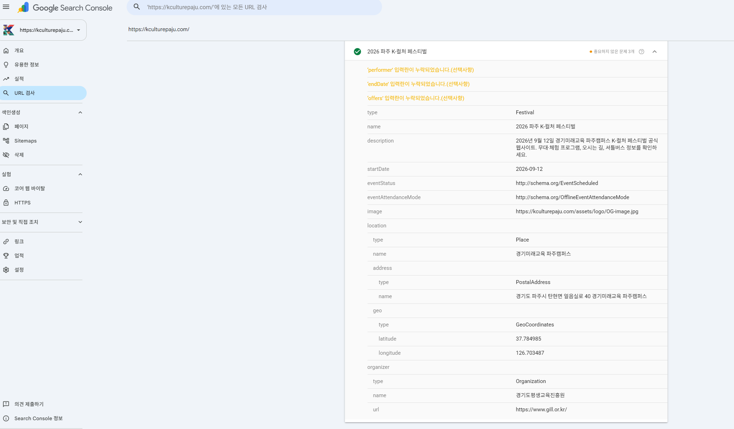734x429 pixels.
Task: Expand the 보안 및 직접 조치 section
Action: (x=80, y=222)
